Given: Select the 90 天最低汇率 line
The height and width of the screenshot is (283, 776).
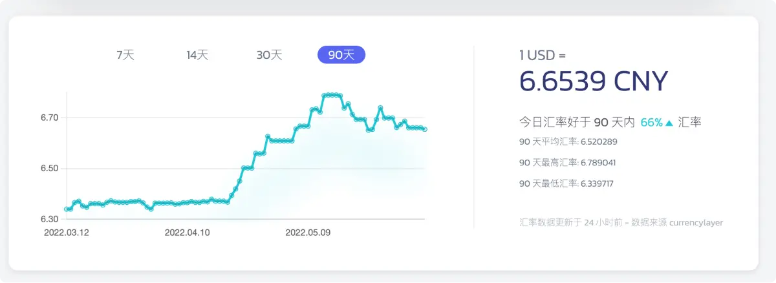Looking at the screenshot, I should point(566,183).
